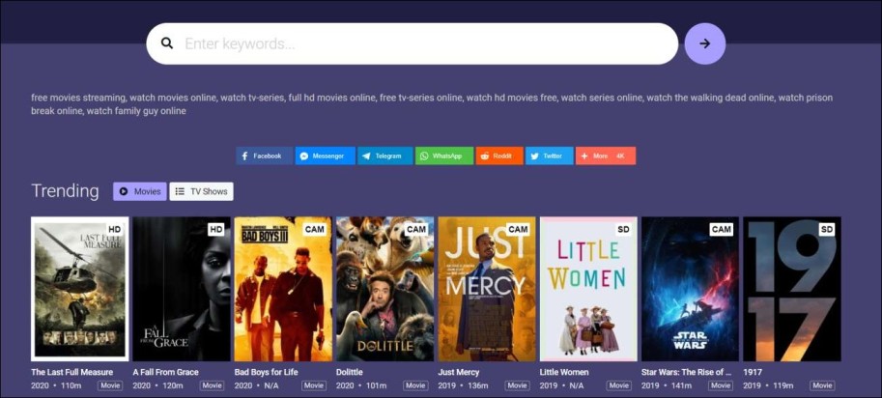The height and width of the screenshot is (398, 882).
Task: Click the Just Mercy title link
Action: 459,372
